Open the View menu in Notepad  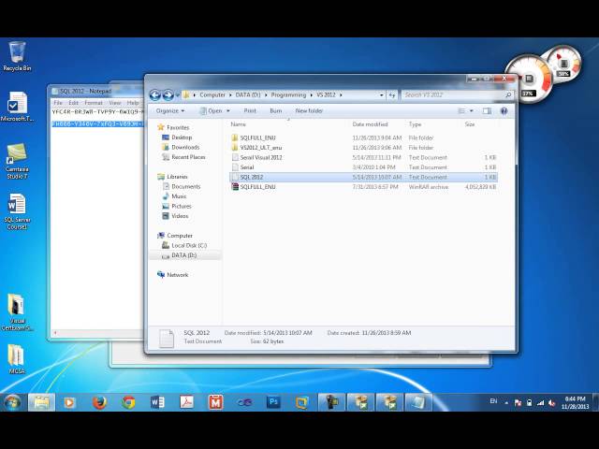click(x=114, y=103)
